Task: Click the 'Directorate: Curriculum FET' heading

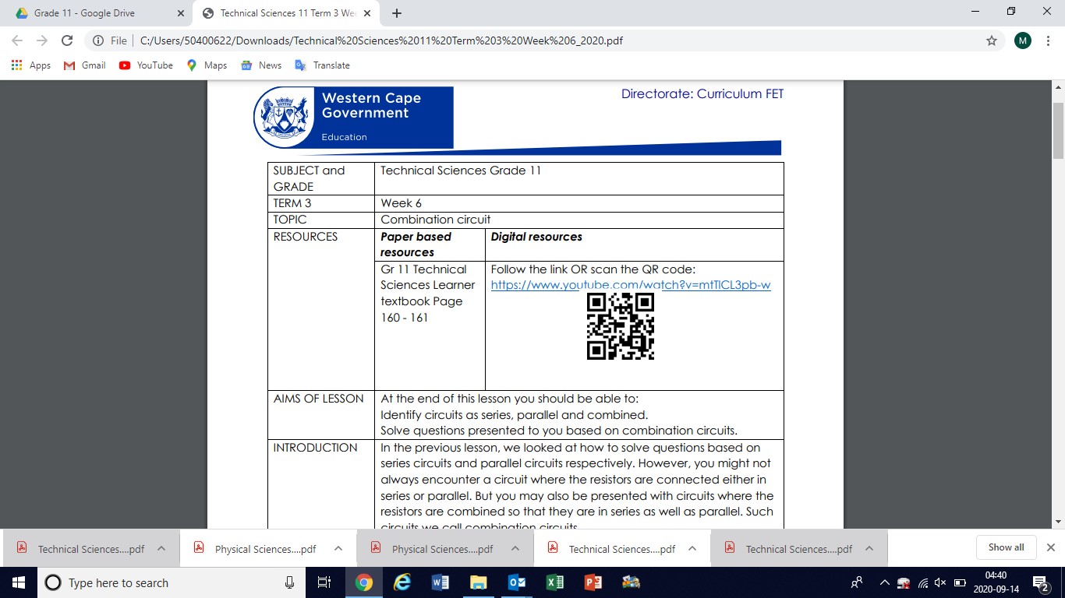Action: point(702,93)
